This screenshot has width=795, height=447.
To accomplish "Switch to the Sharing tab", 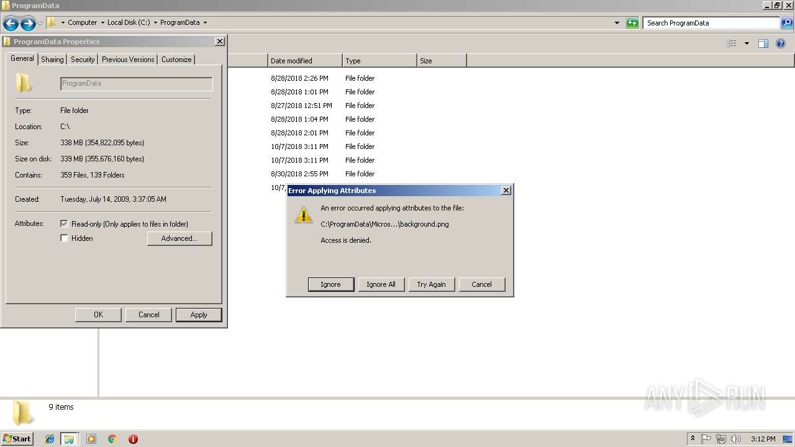I will [52, 60].
